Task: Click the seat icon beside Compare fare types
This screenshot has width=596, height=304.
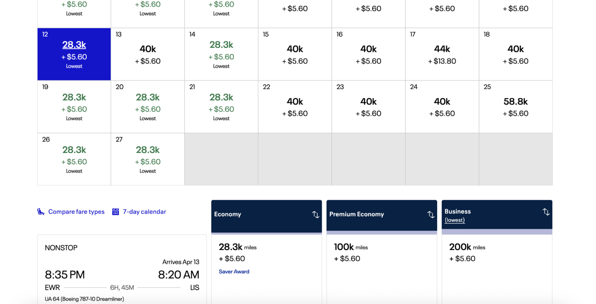Action: click(x=40, y=211)
